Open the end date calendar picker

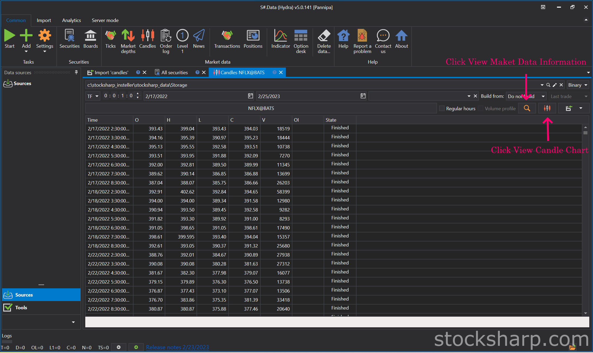(x=363, y=96)
